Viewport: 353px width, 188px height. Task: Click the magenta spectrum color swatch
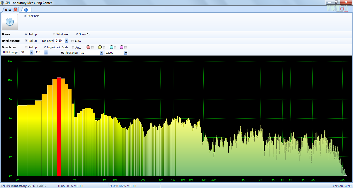point(121,47)
